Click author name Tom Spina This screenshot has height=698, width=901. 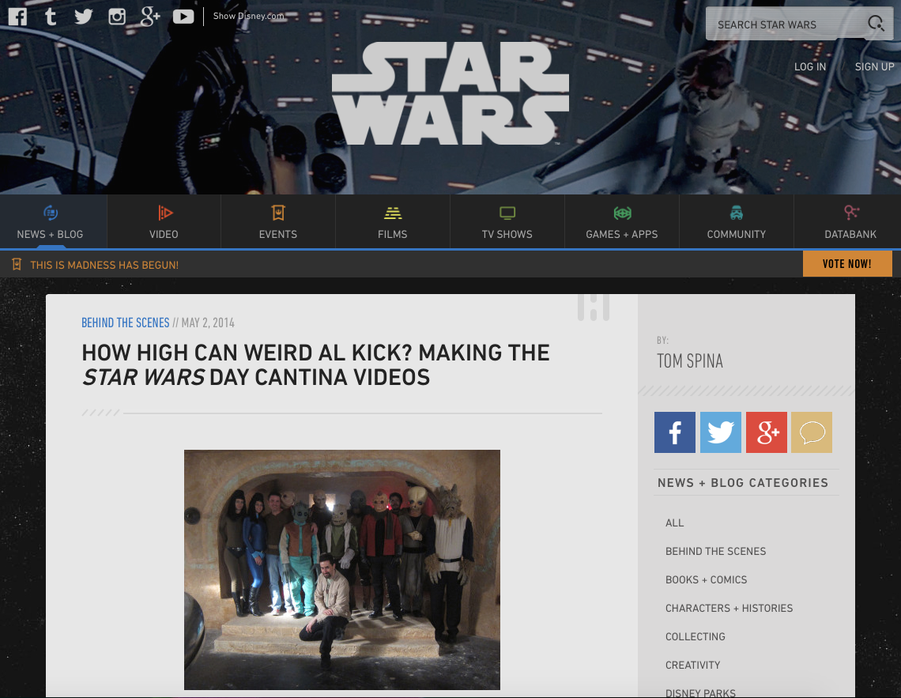pos(690,360)
